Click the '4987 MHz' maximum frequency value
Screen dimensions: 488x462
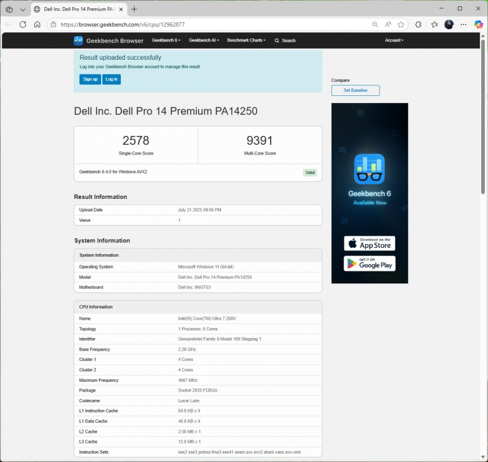[187, 381]
